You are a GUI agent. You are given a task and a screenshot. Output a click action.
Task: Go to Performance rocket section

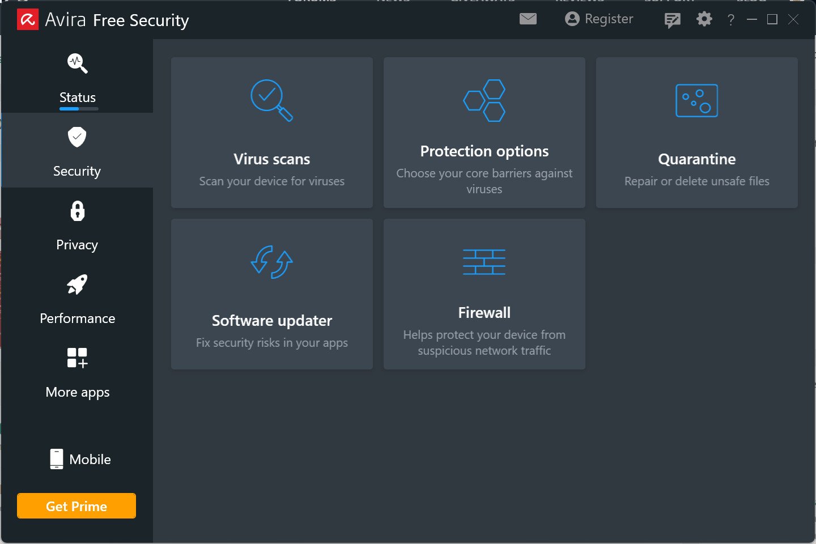tap(77, 299)
